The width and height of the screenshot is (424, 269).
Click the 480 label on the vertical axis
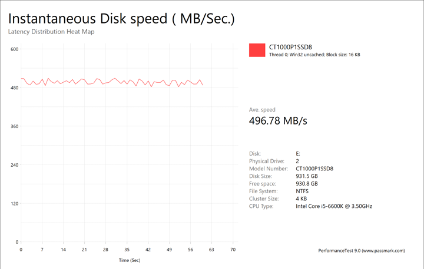pos(15,88)
